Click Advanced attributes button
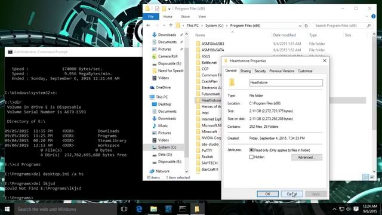382x215 pixels. tap(306, 158)
